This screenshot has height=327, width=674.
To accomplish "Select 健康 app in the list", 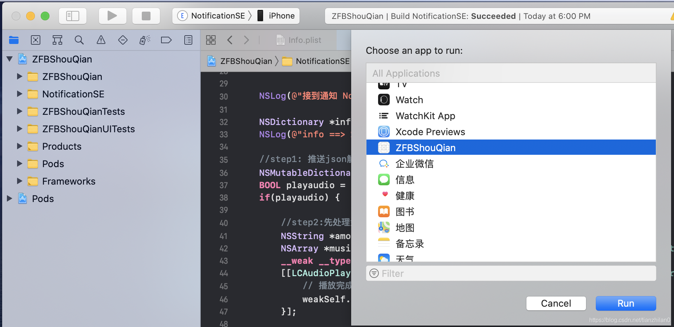I will click(x=511, y=195).
